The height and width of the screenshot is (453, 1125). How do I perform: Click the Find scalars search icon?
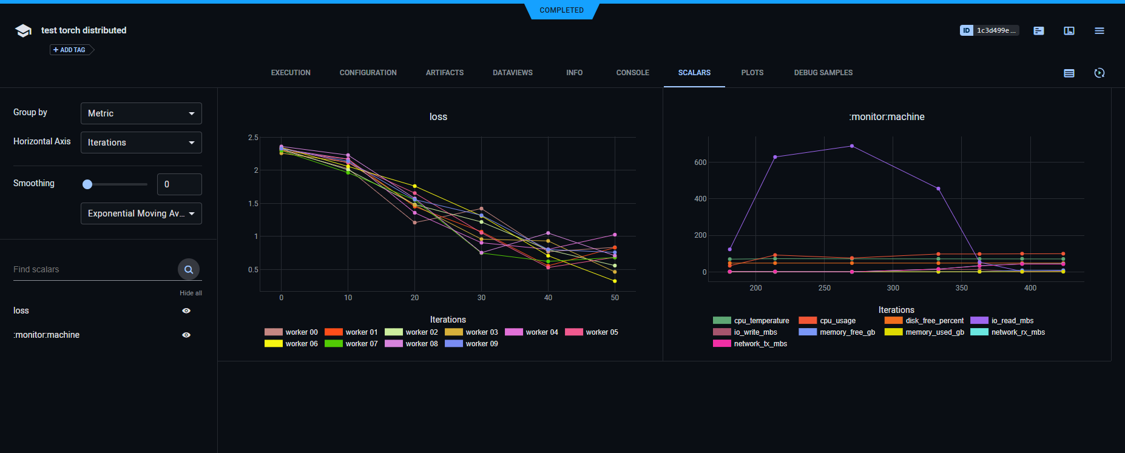(x=189, y=269)
